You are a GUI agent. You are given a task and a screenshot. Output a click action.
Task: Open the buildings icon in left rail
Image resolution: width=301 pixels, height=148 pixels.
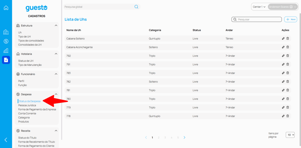point(6,32)
